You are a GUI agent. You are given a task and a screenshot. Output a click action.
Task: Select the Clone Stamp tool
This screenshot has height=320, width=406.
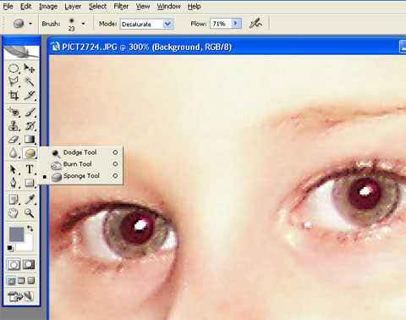click(x=14, y=125)
